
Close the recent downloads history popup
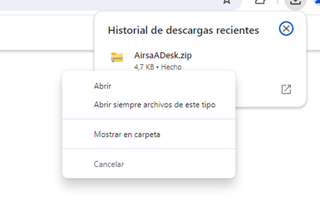pos(286,28)
